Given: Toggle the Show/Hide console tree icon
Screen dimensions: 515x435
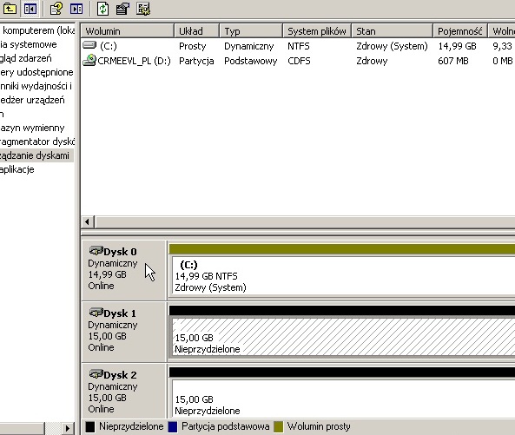Looking at the screenshot, I should pyautogui.click(x=30, y=9).
